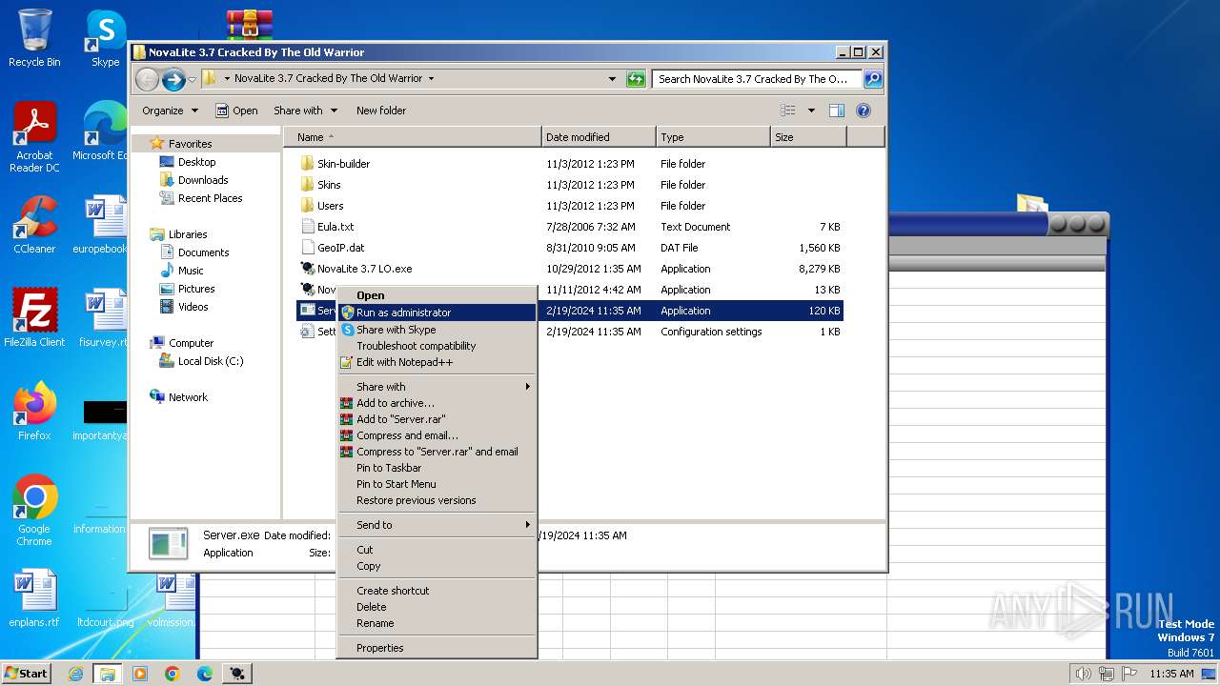Click the search magnifier icon
The height and width of the screenshot is (686, 1220).
872,79
